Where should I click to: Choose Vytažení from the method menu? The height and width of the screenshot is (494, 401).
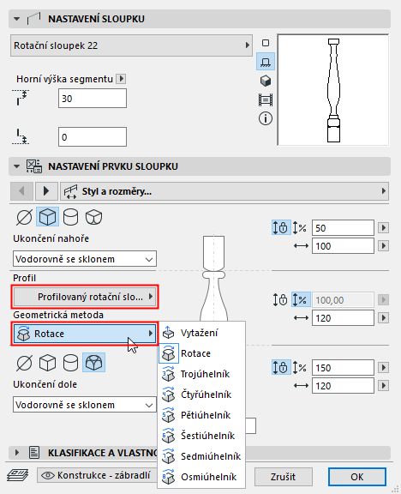[x=201, y=333]
